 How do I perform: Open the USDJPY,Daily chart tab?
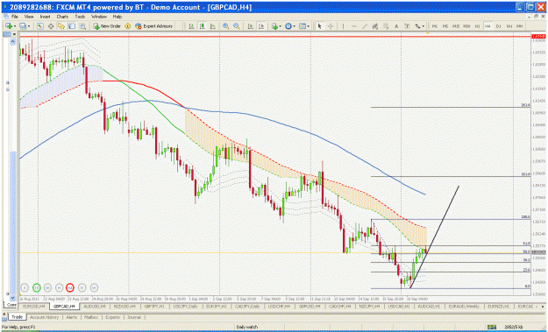(186, 307)
